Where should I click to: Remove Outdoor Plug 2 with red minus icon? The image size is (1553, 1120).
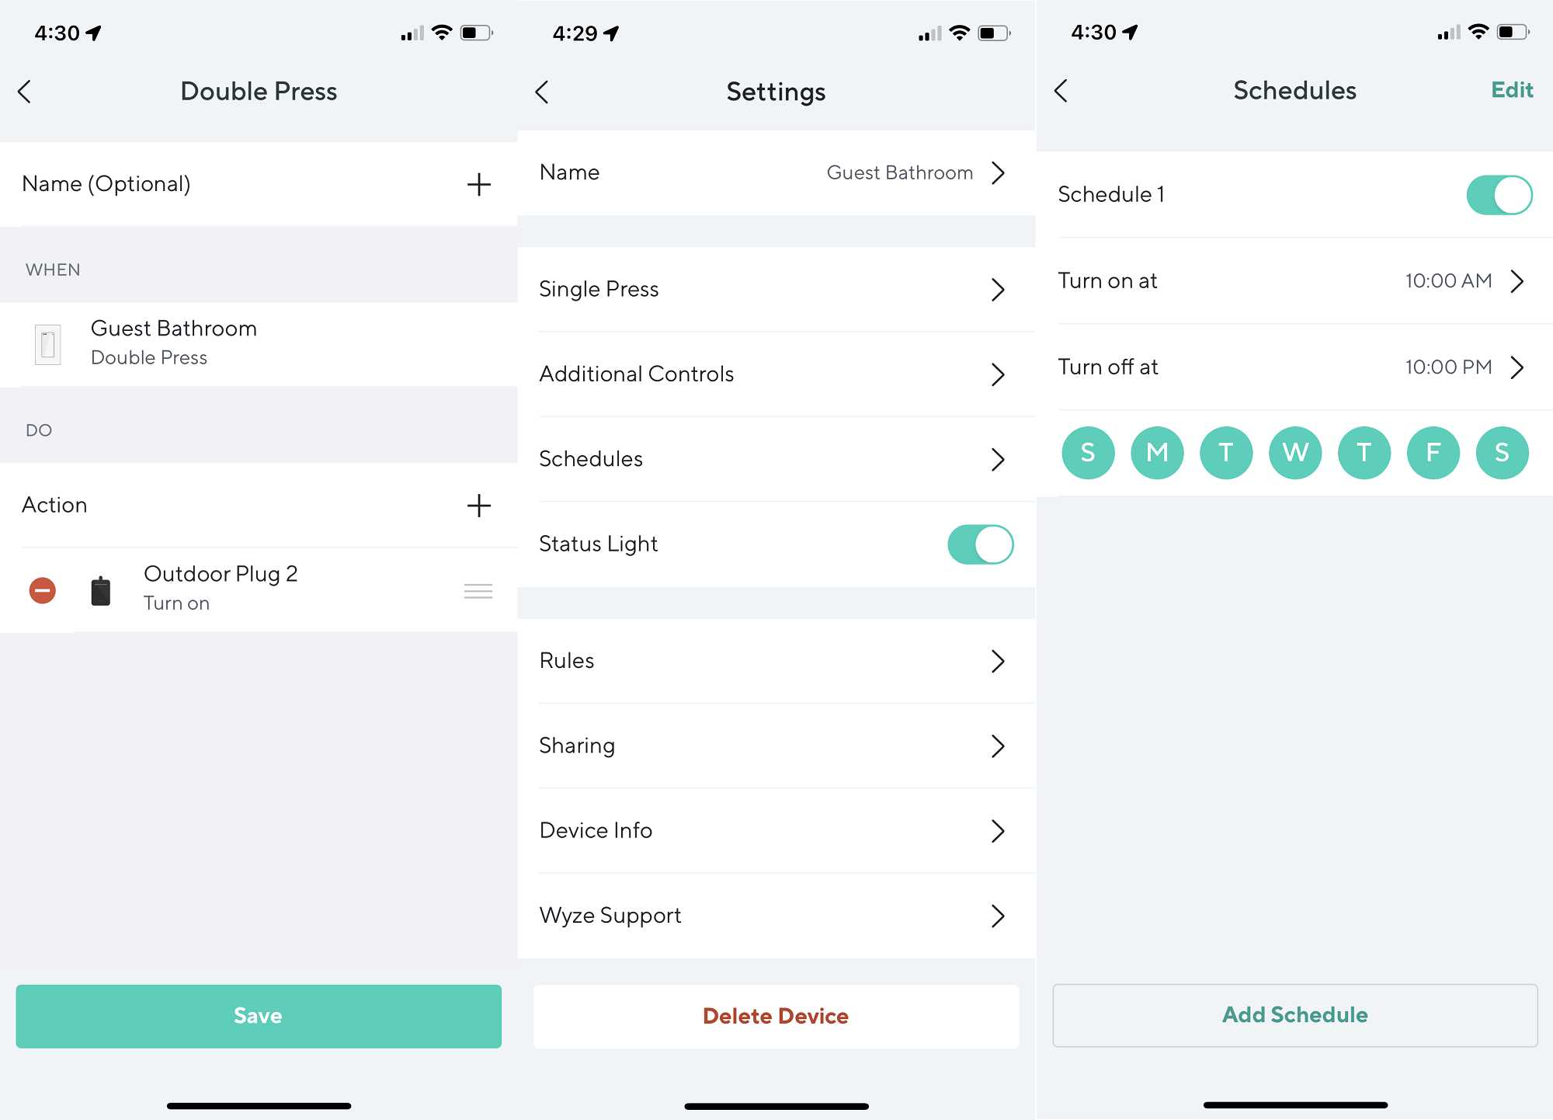click(43, 590)
